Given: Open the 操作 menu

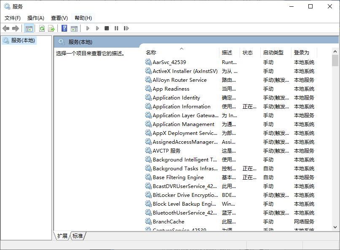Looking at the screenshot, I should pos(35,18).
